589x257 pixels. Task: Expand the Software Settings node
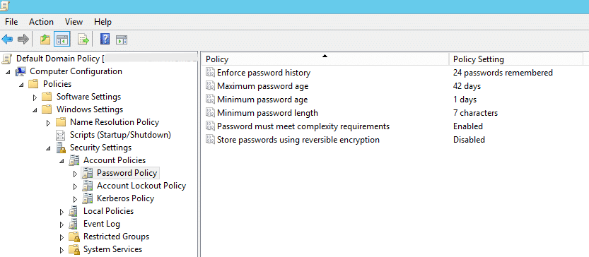35,97
